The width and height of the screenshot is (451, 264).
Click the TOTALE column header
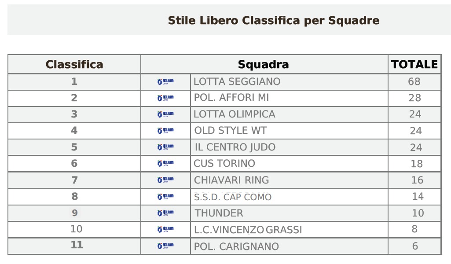pyautogui.click(x=414, y=65)
